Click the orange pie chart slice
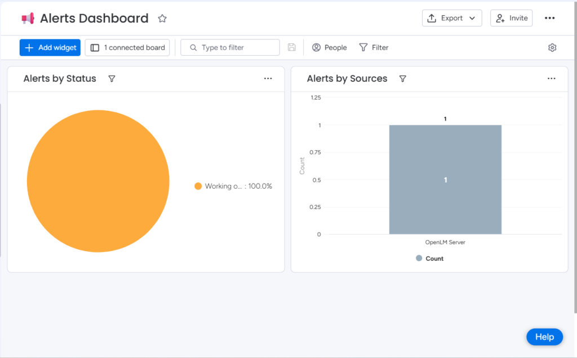 (98, 181)
